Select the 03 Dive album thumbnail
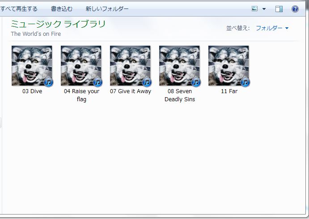The height and width of the screenshot is (219, 309). 32,66
